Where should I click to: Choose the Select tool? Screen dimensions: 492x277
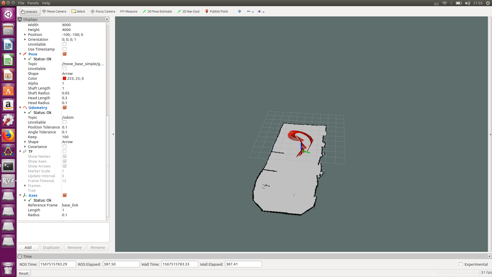[x=78, y=12]
